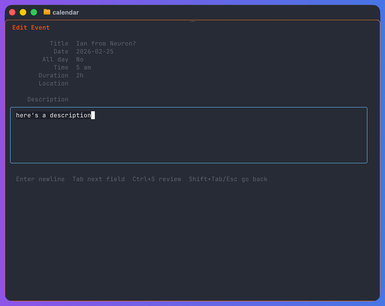Select the Date value 2026-02-25
Viewport: 385px width, 306px height.
pyautogui.click(x=95, y=52)
